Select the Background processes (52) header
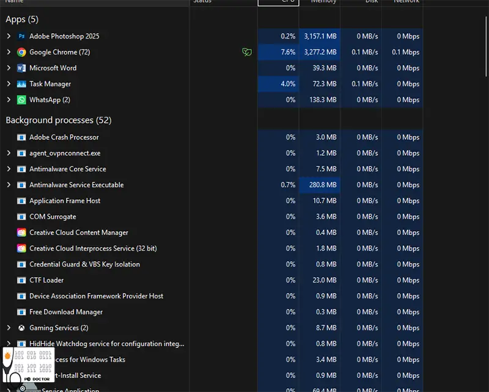This screenshot has height=392, width=489. [x=59, y=120]
